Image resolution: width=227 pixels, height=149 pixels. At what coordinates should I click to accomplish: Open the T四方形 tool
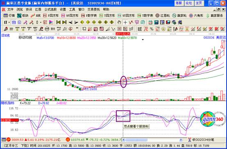107,16
